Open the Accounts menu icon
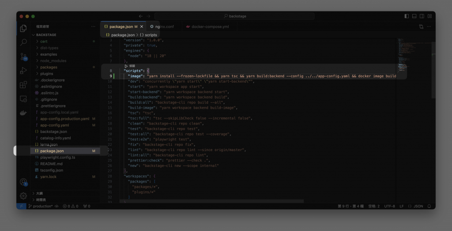The width and height of the screenshot is (452, 231). tap(23, 182)
